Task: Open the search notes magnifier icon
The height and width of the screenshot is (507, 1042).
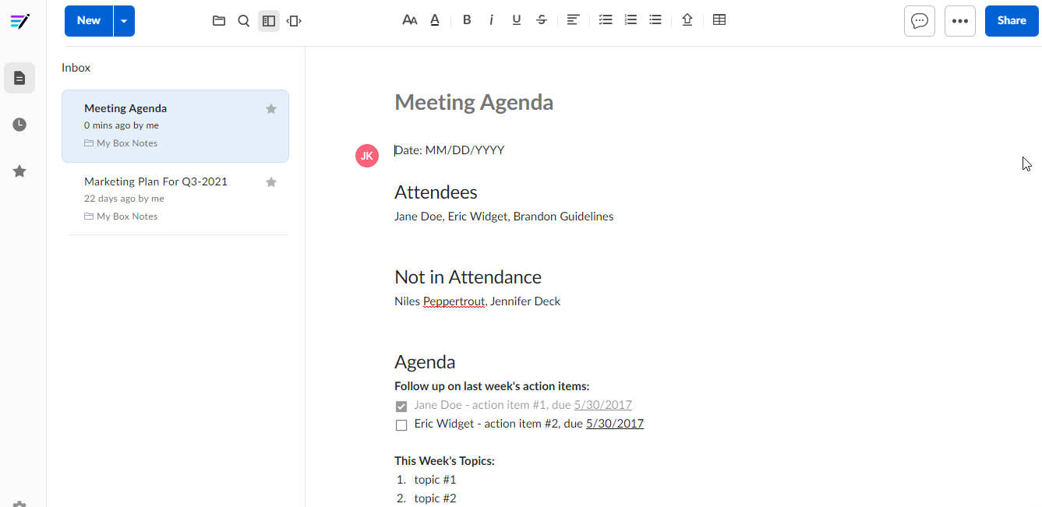Action: pyautogui.click(x=244, y=21)
